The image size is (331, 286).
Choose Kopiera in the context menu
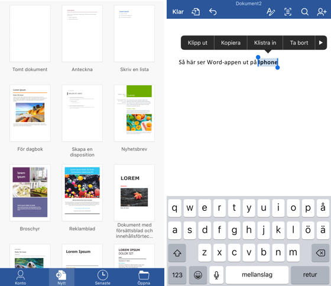pyautogui.click(x=231, y=43)
